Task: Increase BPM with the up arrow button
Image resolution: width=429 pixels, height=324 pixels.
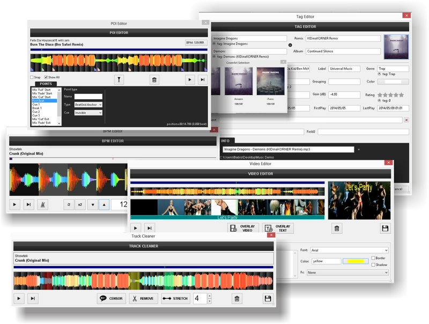Action: pos(104,204)
